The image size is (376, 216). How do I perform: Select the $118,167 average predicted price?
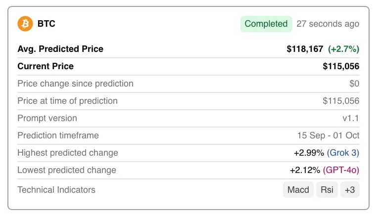coord(305,49)
